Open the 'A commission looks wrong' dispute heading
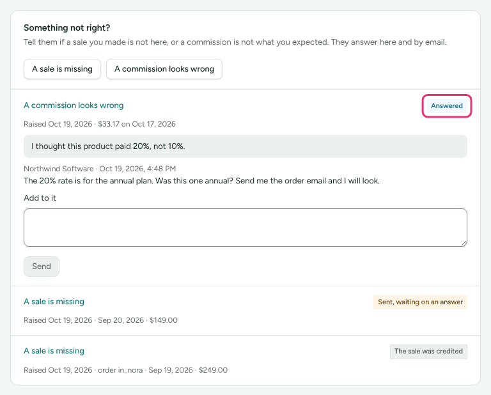491x395 pixels. coord(74,105)
